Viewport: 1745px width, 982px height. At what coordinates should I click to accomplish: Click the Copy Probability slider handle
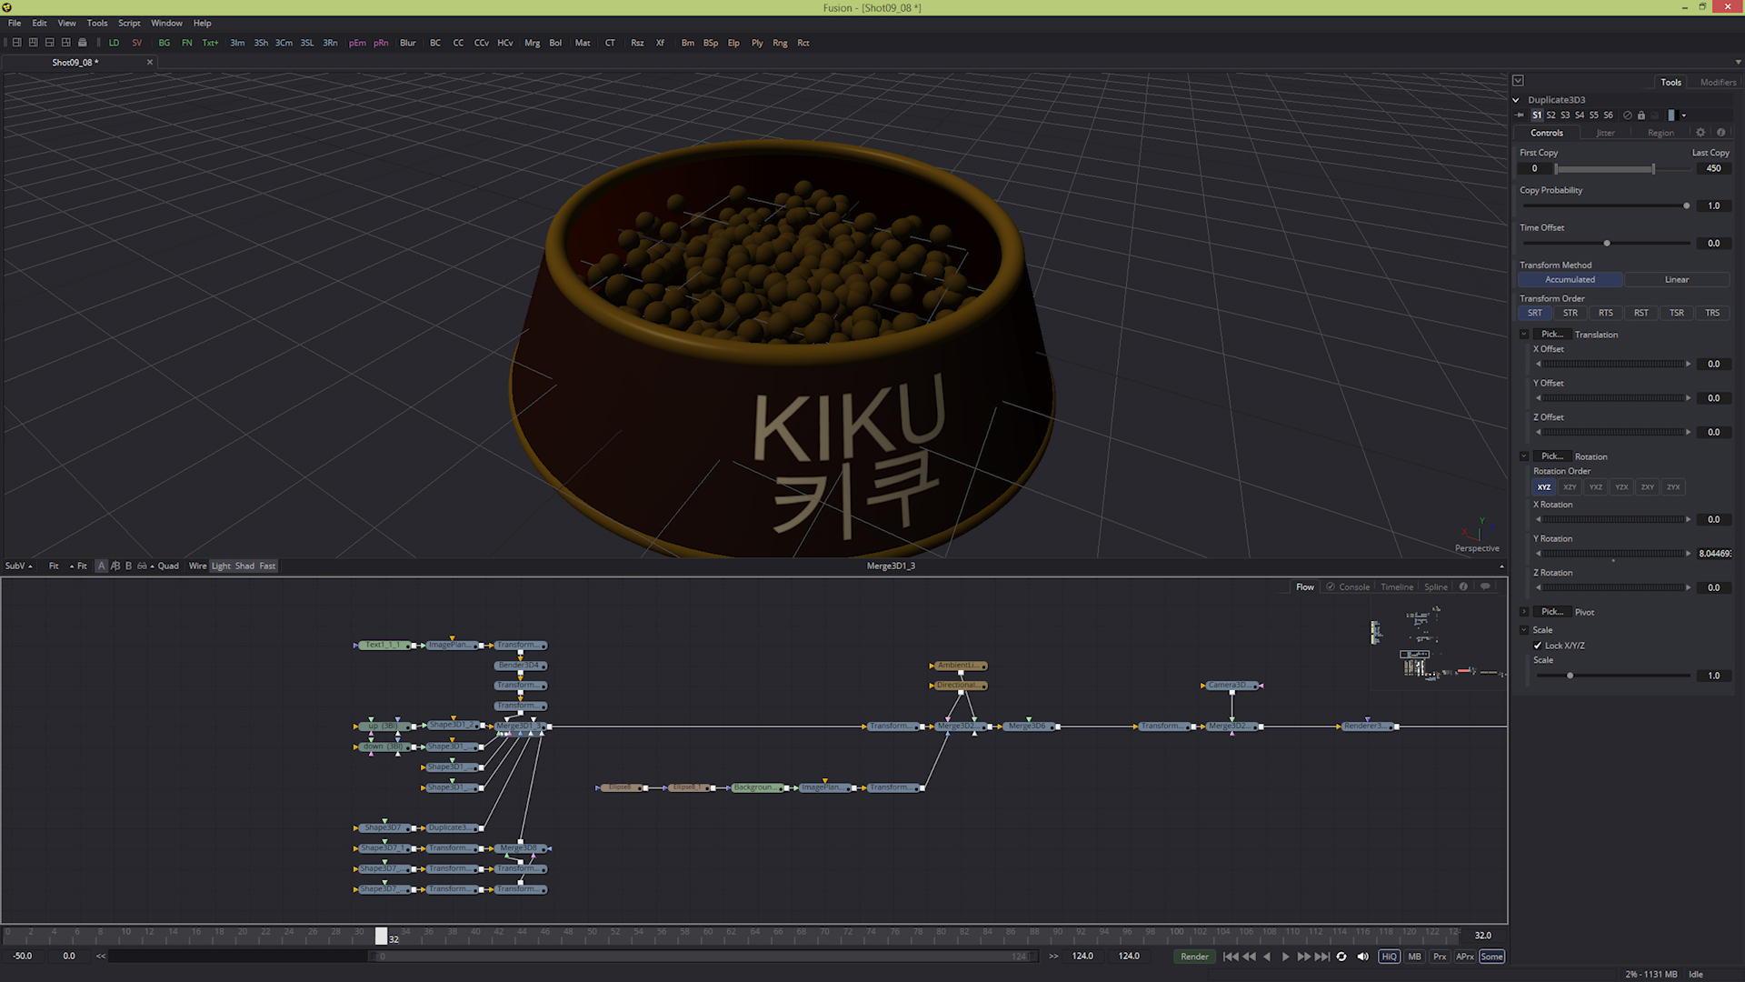(1687, 206)
